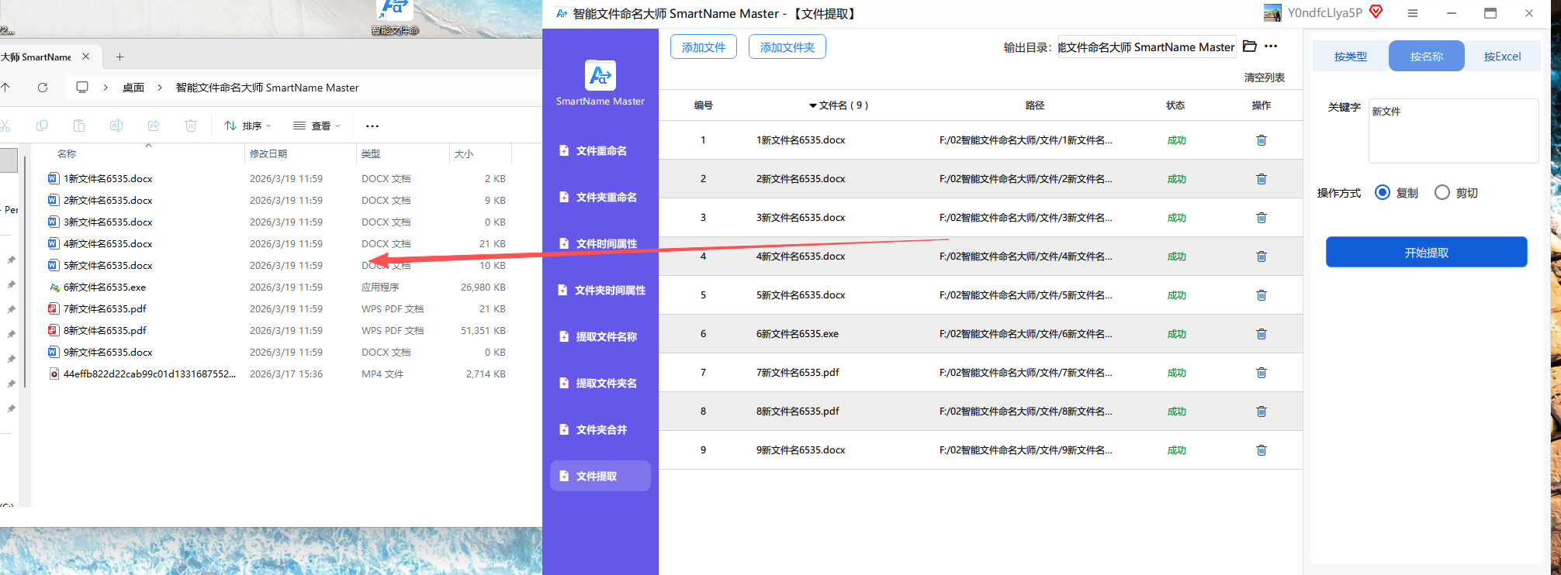Expand the 排序 sort dropdown in Explorer
This screenshot has width=1561, height=575.
click(x=247, y=126)
